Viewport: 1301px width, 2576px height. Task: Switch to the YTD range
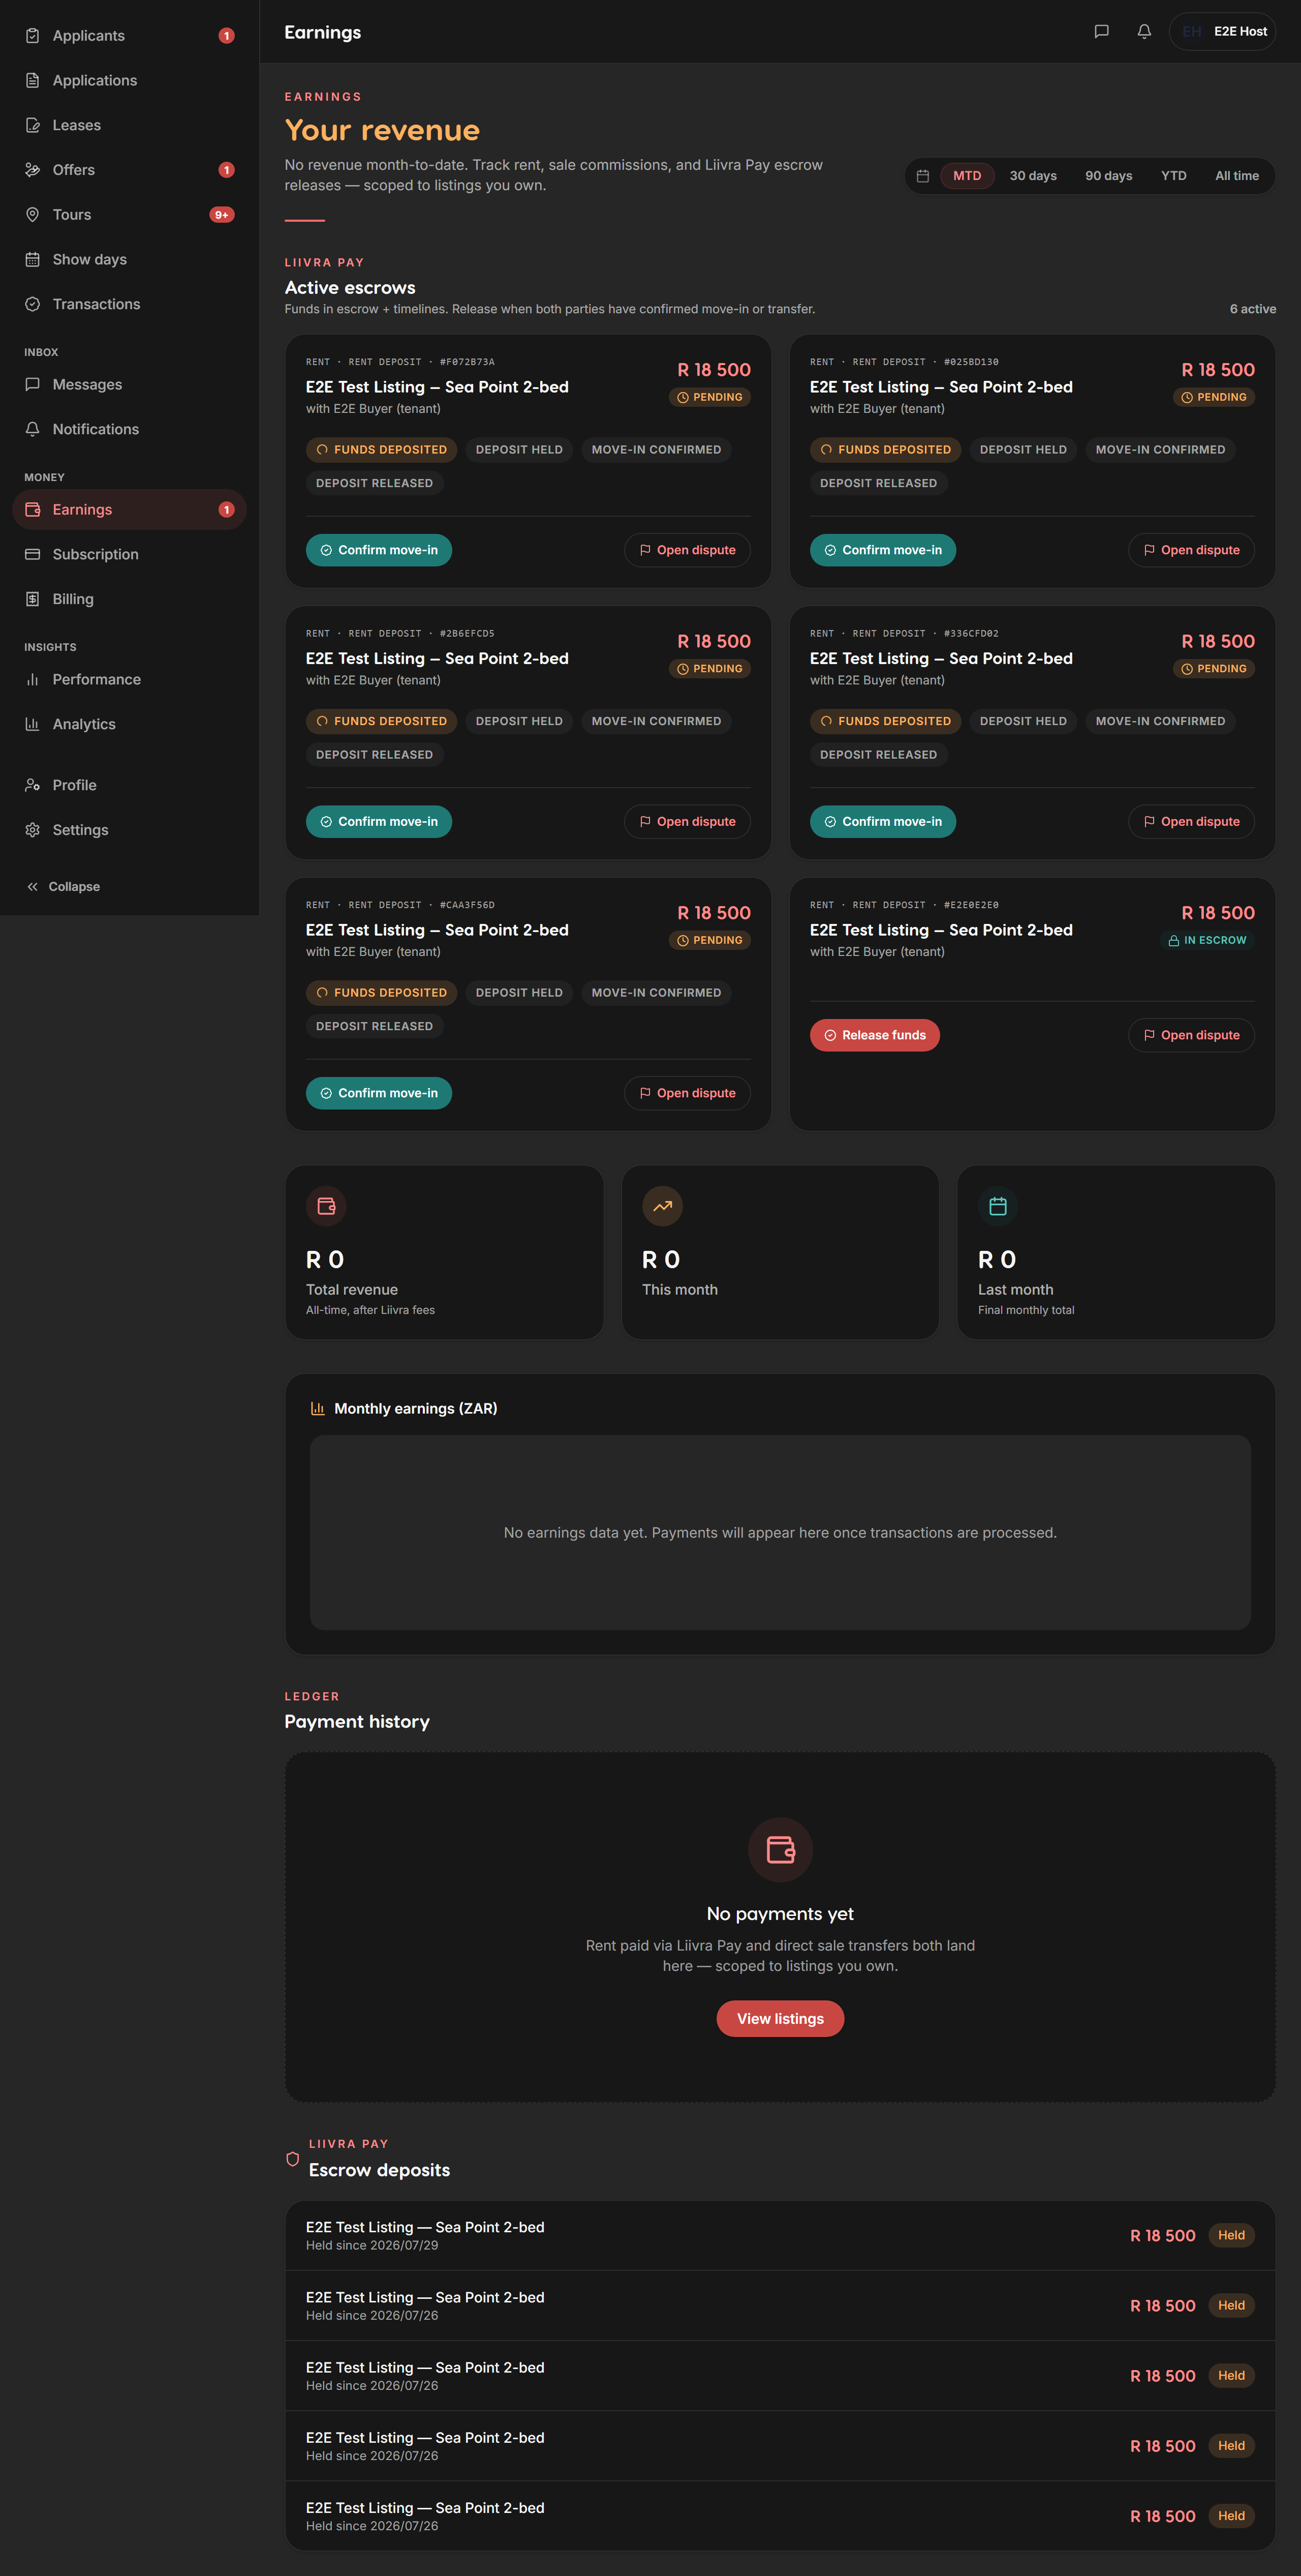1174,176
